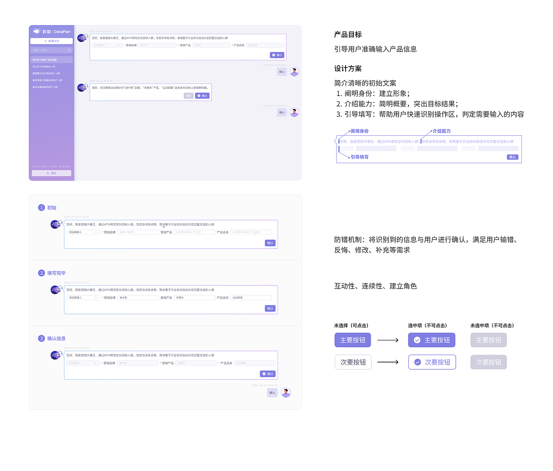Click the step 1 number badge beside 初始
Viewport: 553px width, 471px height.
[x=41, y=208]
